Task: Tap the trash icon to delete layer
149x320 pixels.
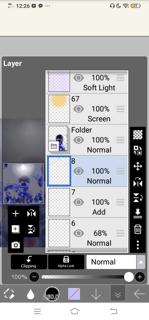Action: coord(138,229)
